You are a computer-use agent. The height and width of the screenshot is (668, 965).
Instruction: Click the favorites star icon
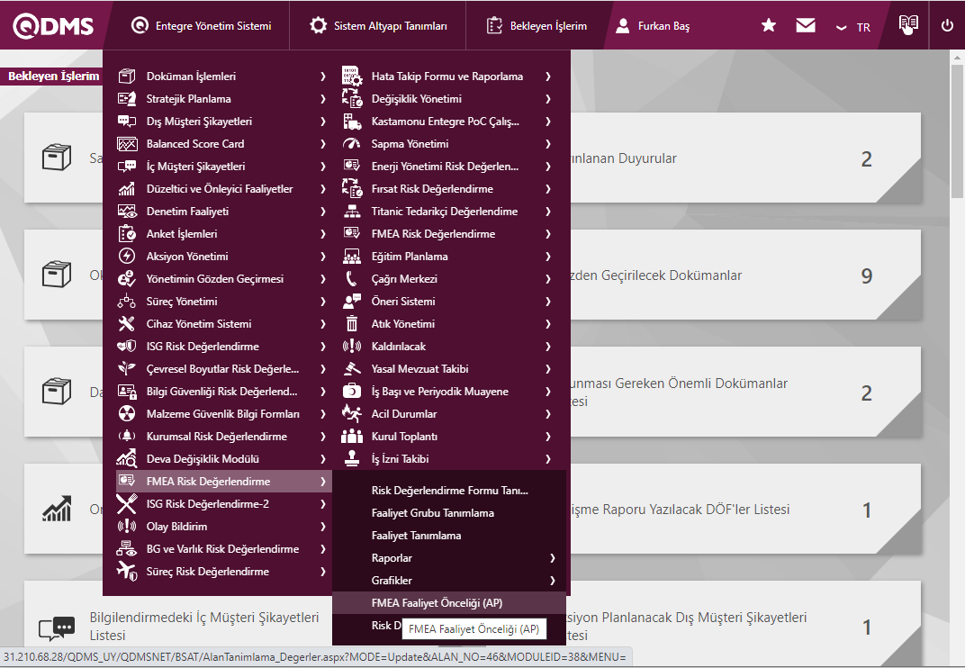pos(768,26)
